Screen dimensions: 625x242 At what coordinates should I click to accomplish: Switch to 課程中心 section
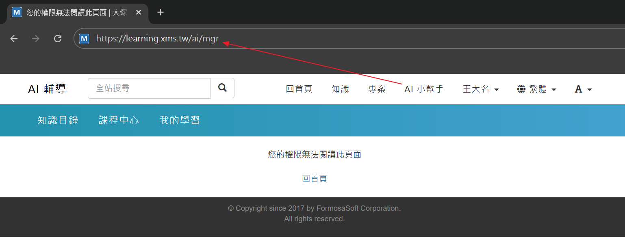pos(119,120)
